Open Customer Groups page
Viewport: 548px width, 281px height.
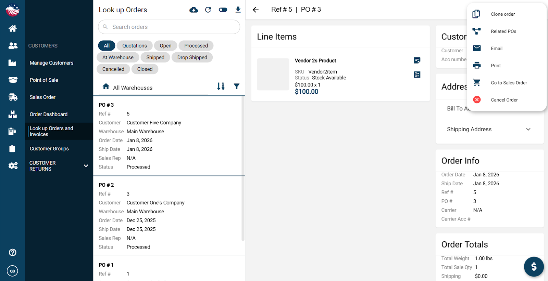coord(49,149)
